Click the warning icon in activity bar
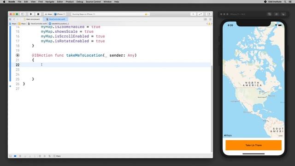This screenshot has width=295, height=166. [x=146, y=14]
